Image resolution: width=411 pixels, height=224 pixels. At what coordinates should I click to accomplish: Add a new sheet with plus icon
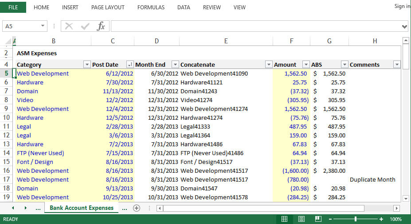[x=137, y=208]
